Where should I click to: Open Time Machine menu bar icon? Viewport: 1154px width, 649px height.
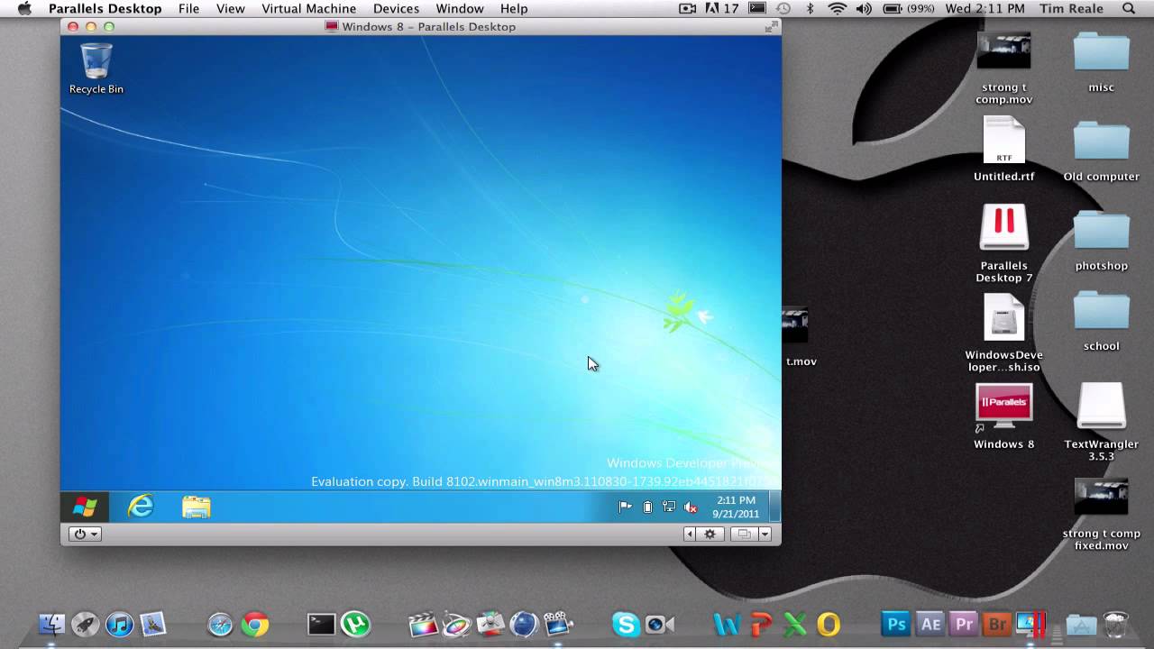(783, 8)
